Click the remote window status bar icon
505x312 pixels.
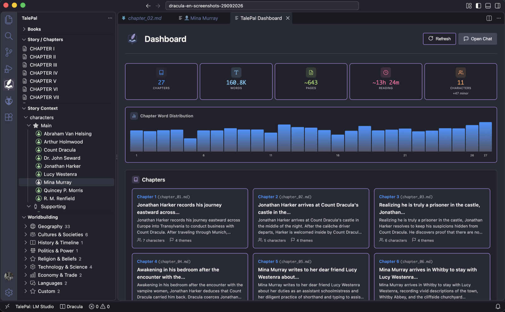pos(7,307)
